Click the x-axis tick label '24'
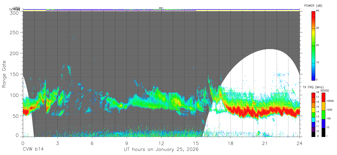This screenshot has width=337, height=155. pyautogui.click(x=299, y=143)
